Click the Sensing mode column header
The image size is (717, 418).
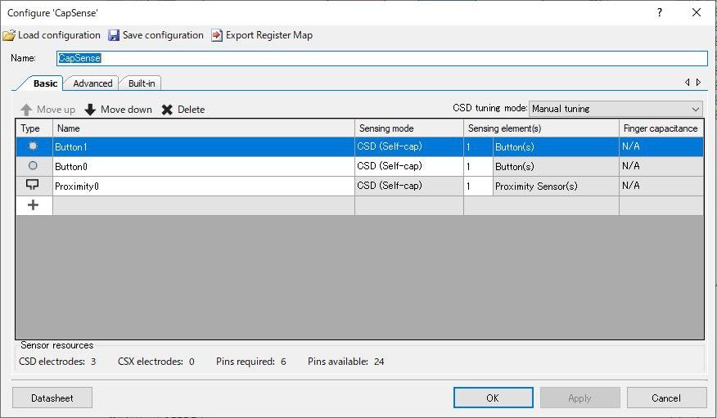coord(408,128)
